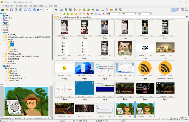
Task: Go to previous image with green left arrow
Action: click(x=16, y=10)
